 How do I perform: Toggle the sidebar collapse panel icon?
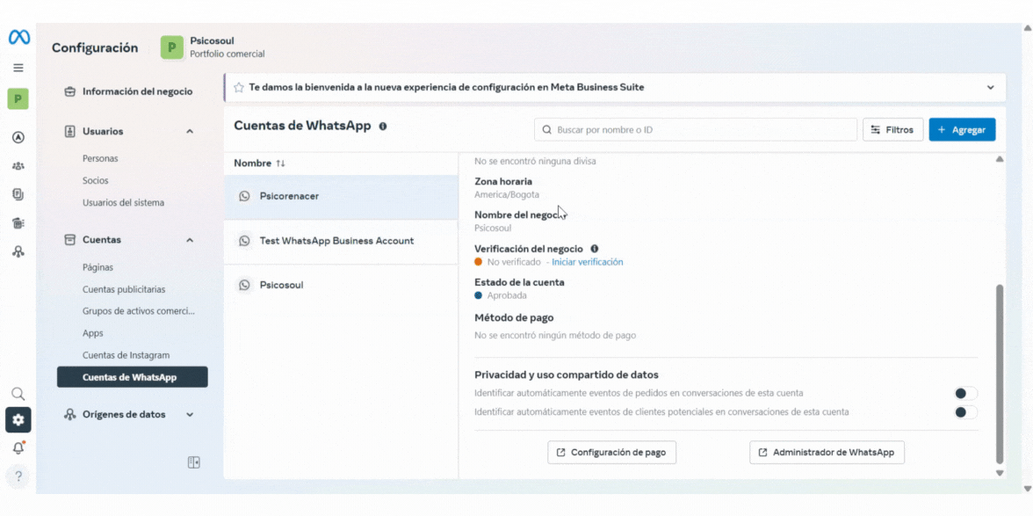point(193,462)
